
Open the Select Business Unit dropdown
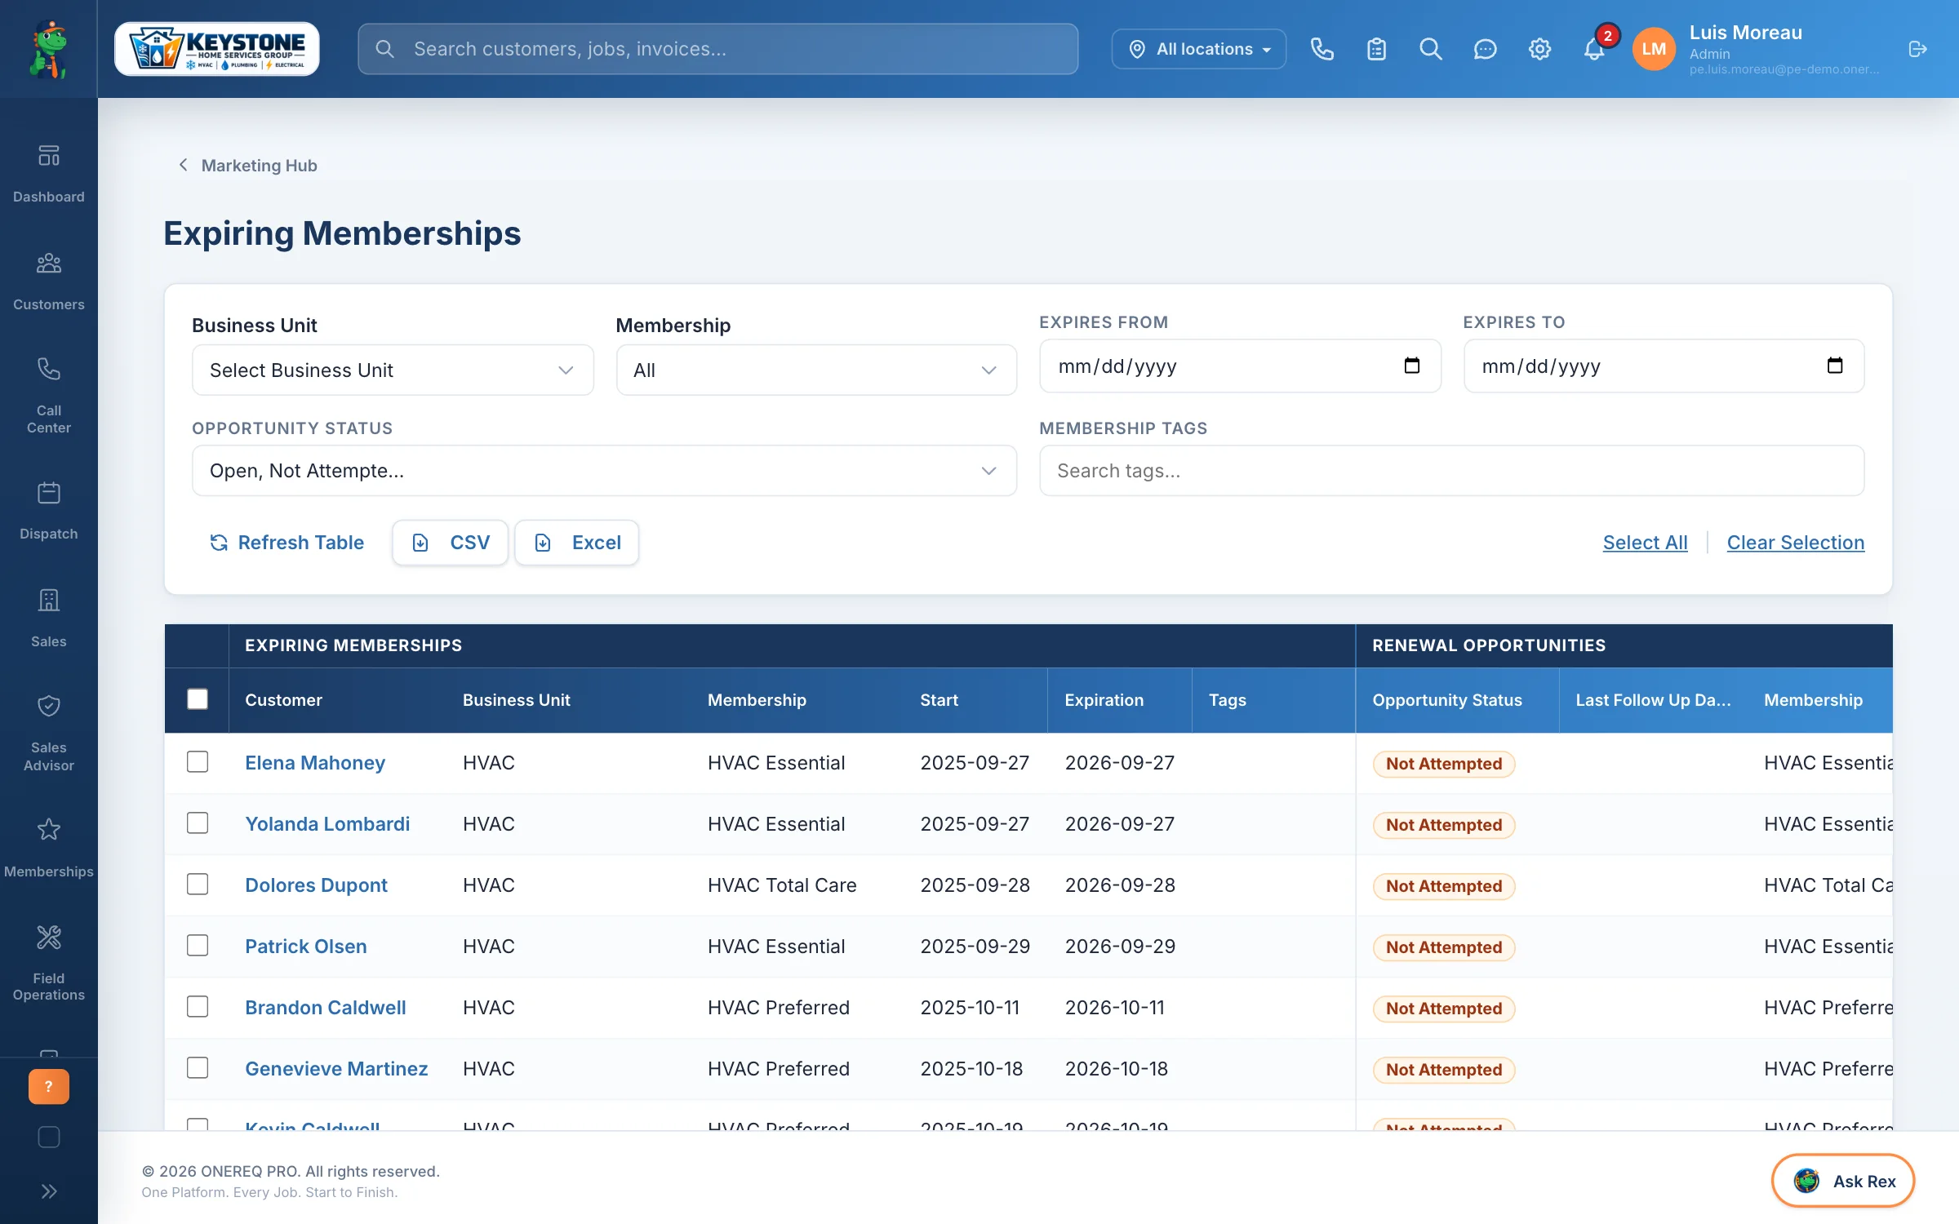tap(393, 370)
